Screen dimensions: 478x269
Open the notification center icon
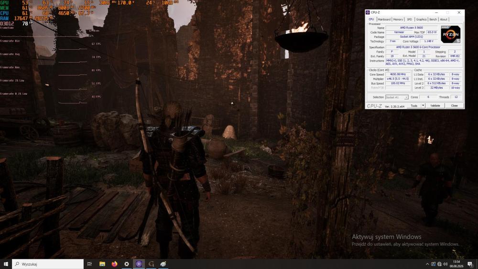coord(470,264)
